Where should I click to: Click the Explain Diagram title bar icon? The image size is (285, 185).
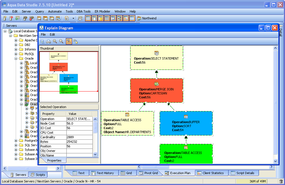42,28
